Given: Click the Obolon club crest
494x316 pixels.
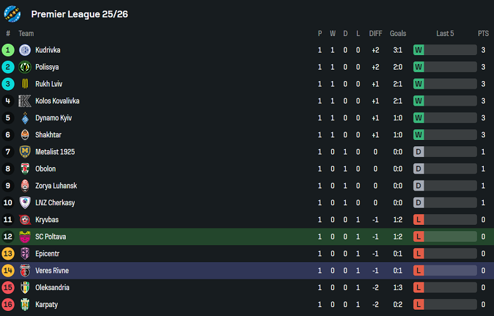Looking at the screenshot, I should point(25,169).
